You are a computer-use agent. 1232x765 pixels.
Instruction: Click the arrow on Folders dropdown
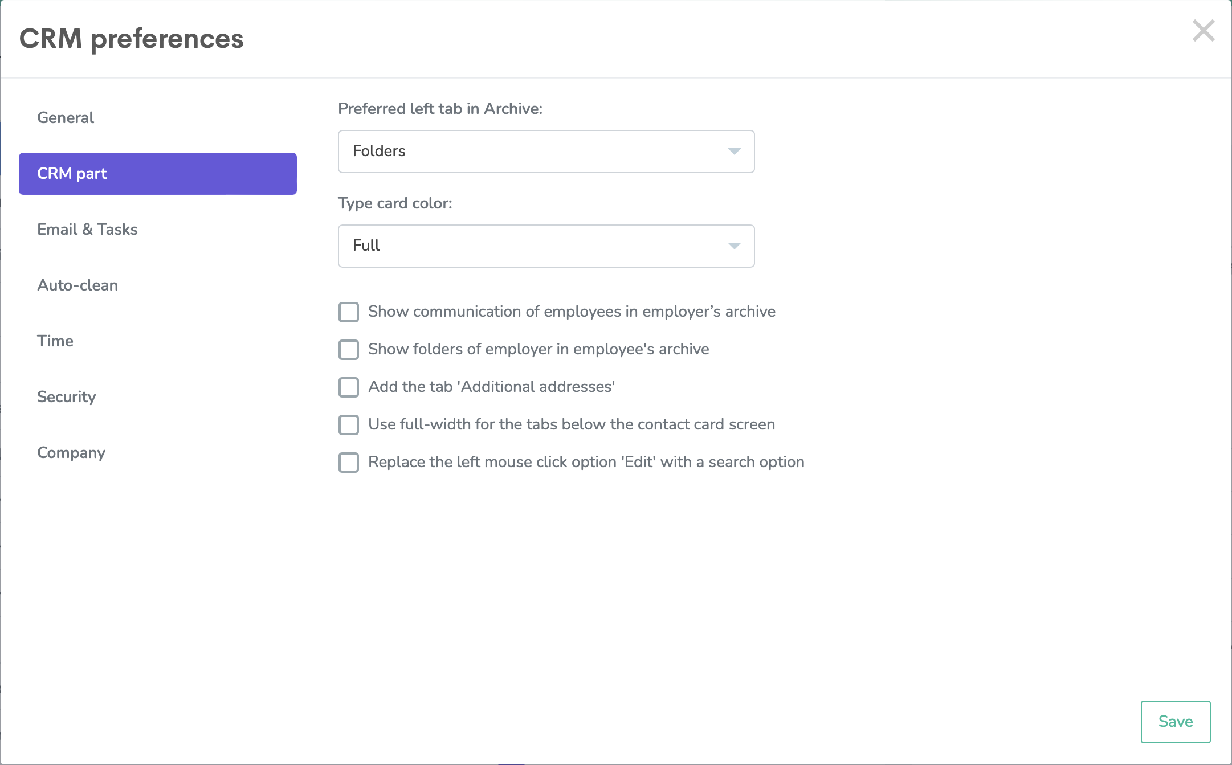pos(734,152)
